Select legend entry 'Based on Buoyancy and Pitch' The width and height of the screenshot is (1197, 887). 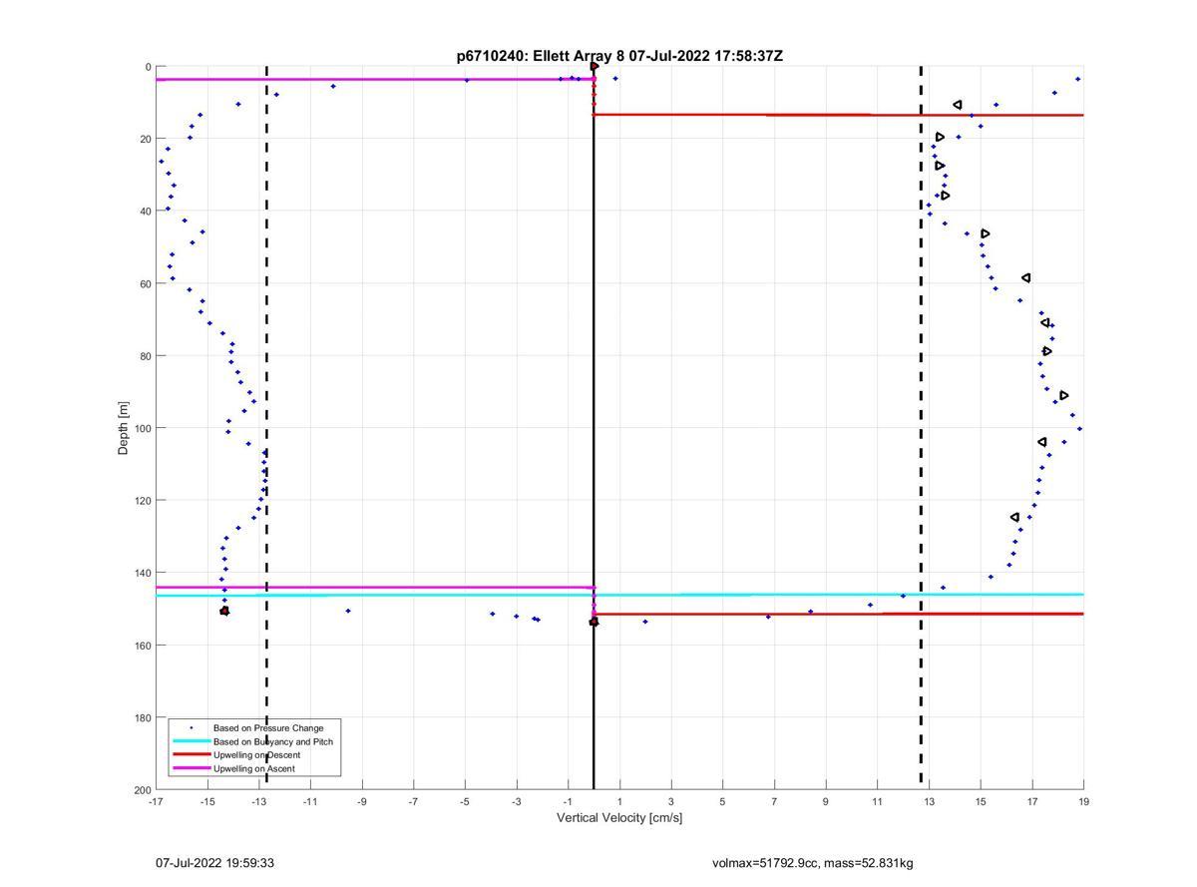273,741
